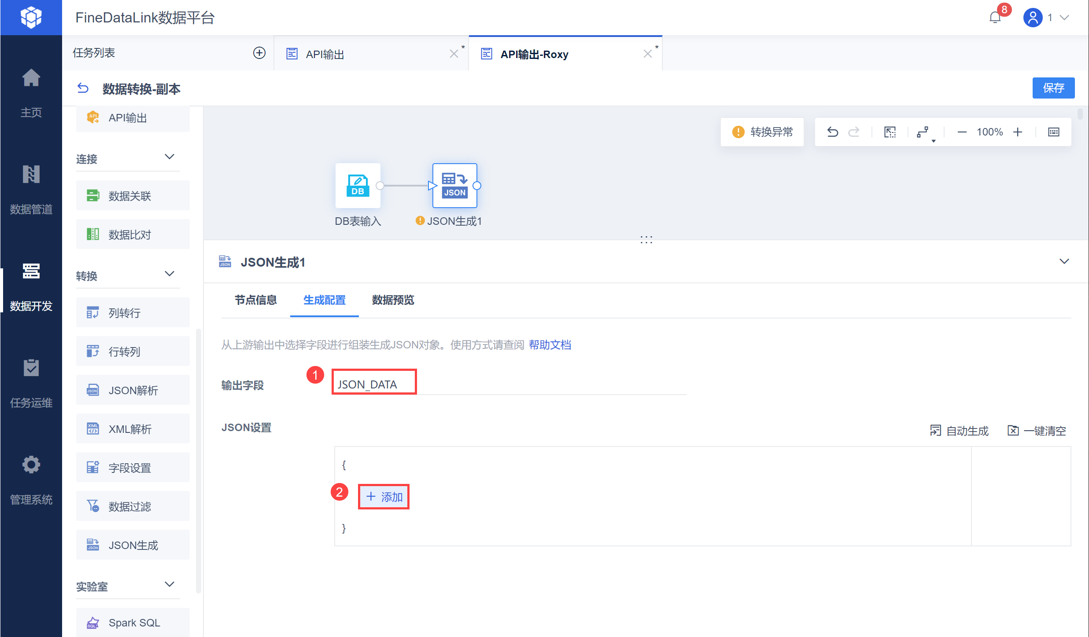Open the 数据预览 tab
The width and height of the screenshot is (1089, 637).
(393, 300)
